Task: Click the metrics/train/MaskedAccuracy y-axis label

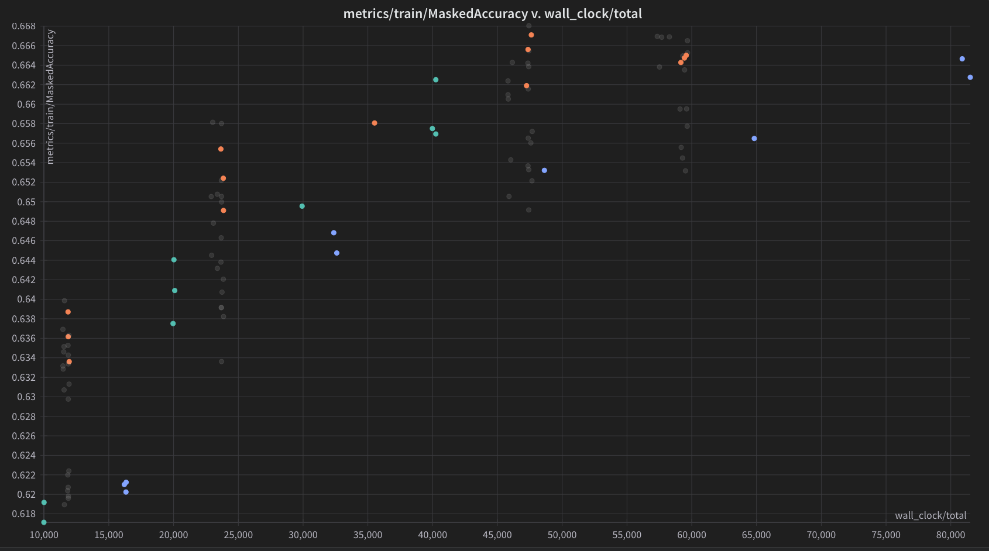Action: (x=50, y=97)
